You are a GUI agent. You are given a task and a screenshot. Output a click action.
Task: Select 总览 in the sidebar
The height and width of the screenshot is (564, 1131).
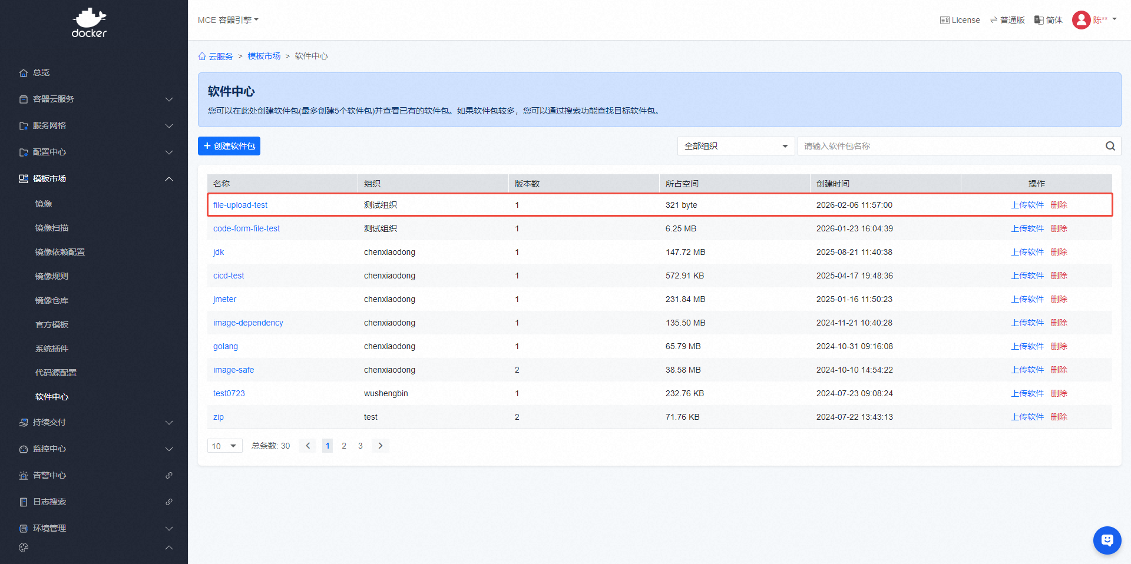[41, 72]
